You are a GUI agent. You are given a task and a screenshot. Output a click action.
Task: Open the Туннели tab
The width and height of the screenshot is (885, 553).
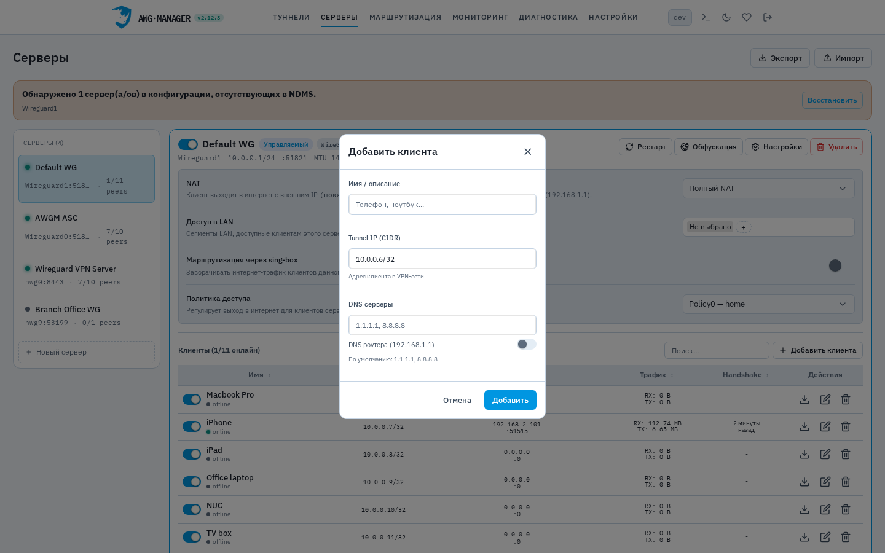291,17
